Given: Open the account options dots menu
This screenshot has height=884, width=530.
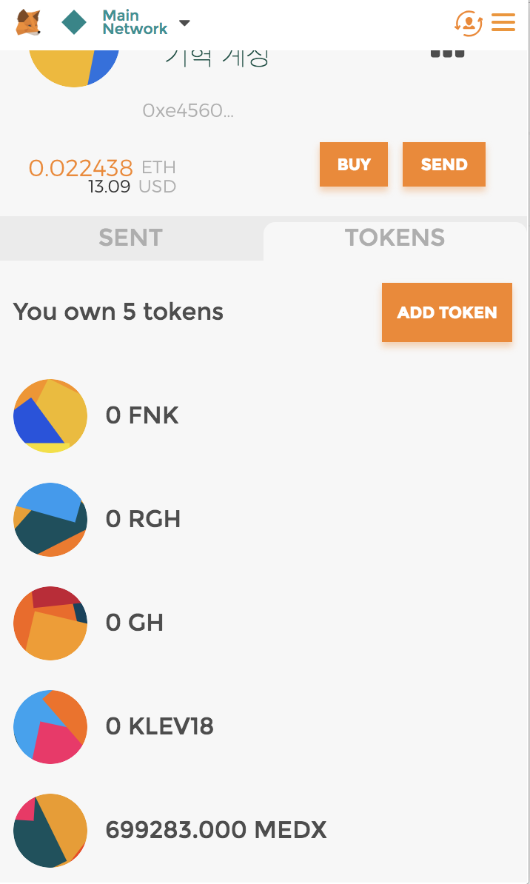Looking at the screenshot, I should pyautogui.click(x=448, y=53).
